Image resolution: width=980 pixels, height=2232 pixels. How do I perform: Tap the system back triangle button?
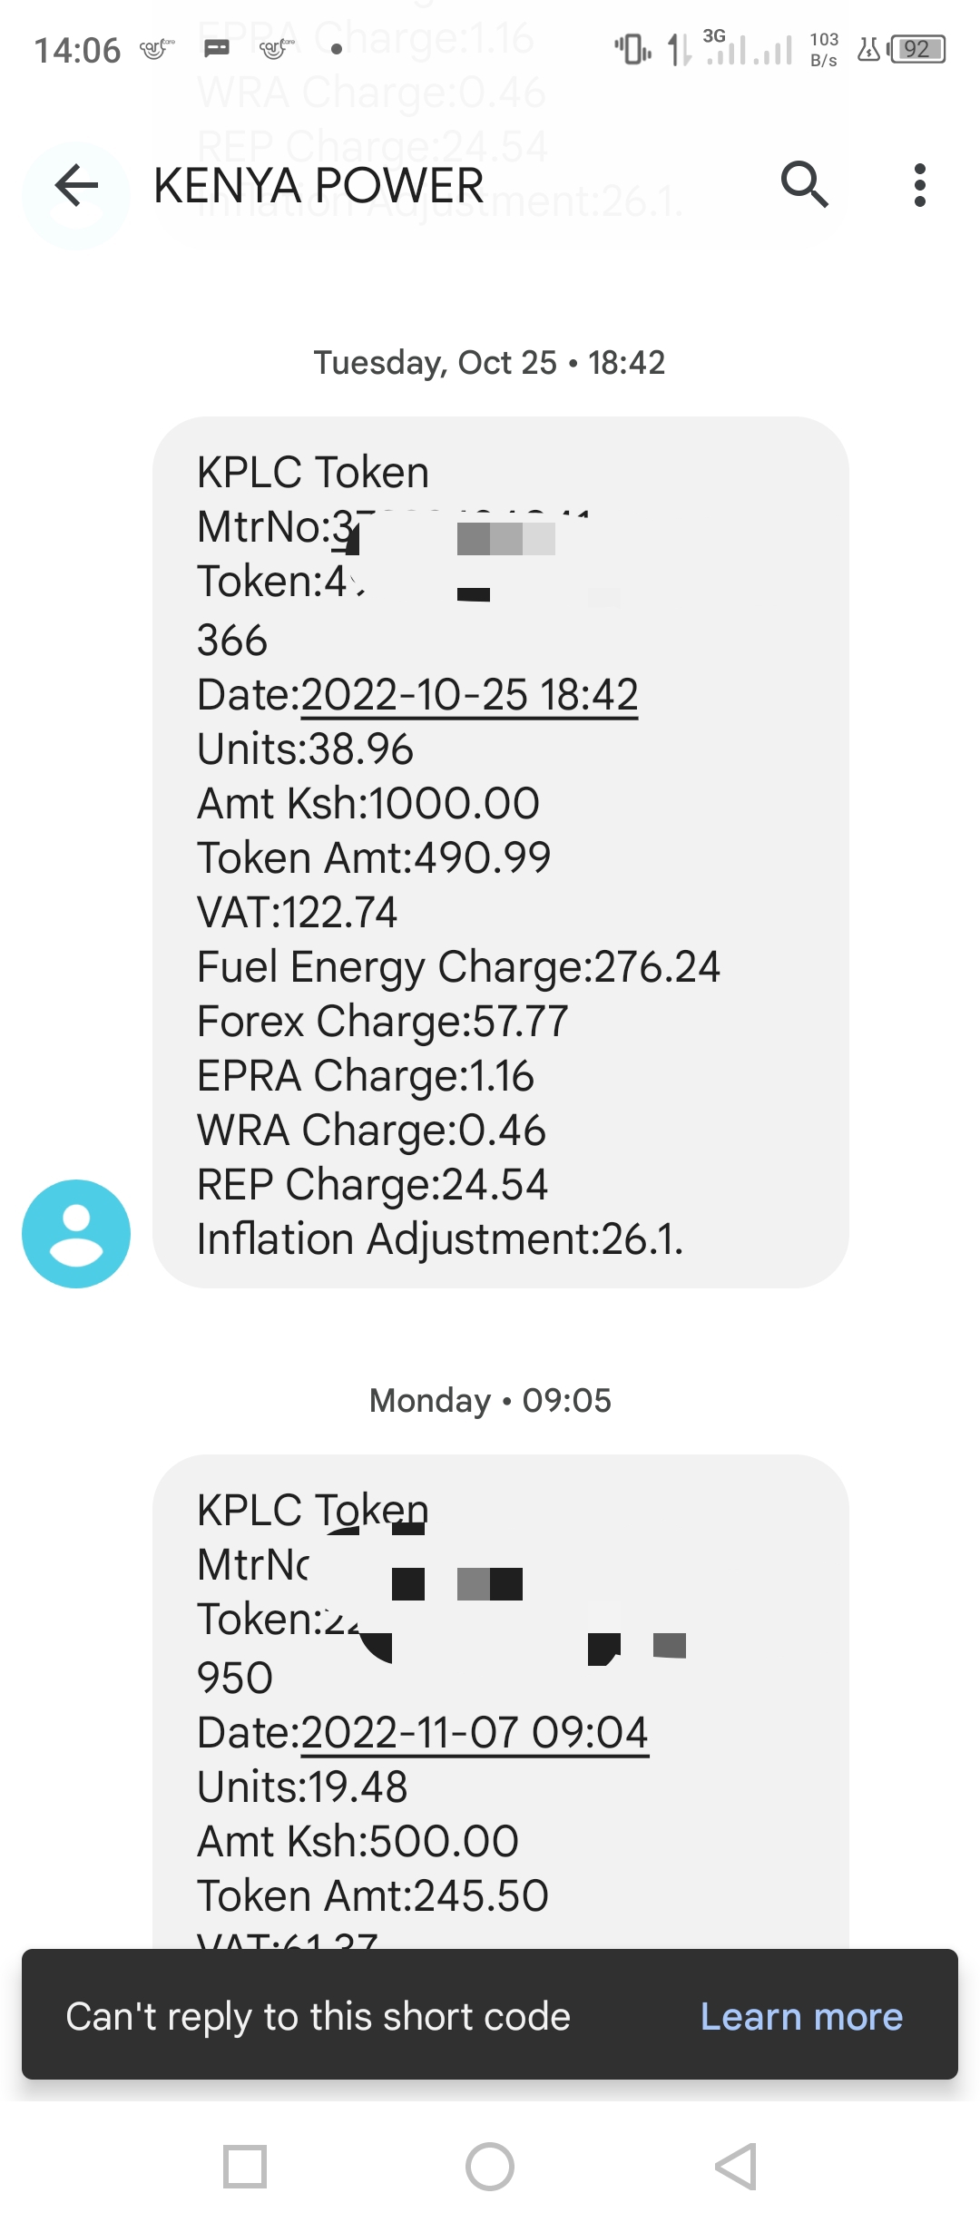pos(736,2167)
